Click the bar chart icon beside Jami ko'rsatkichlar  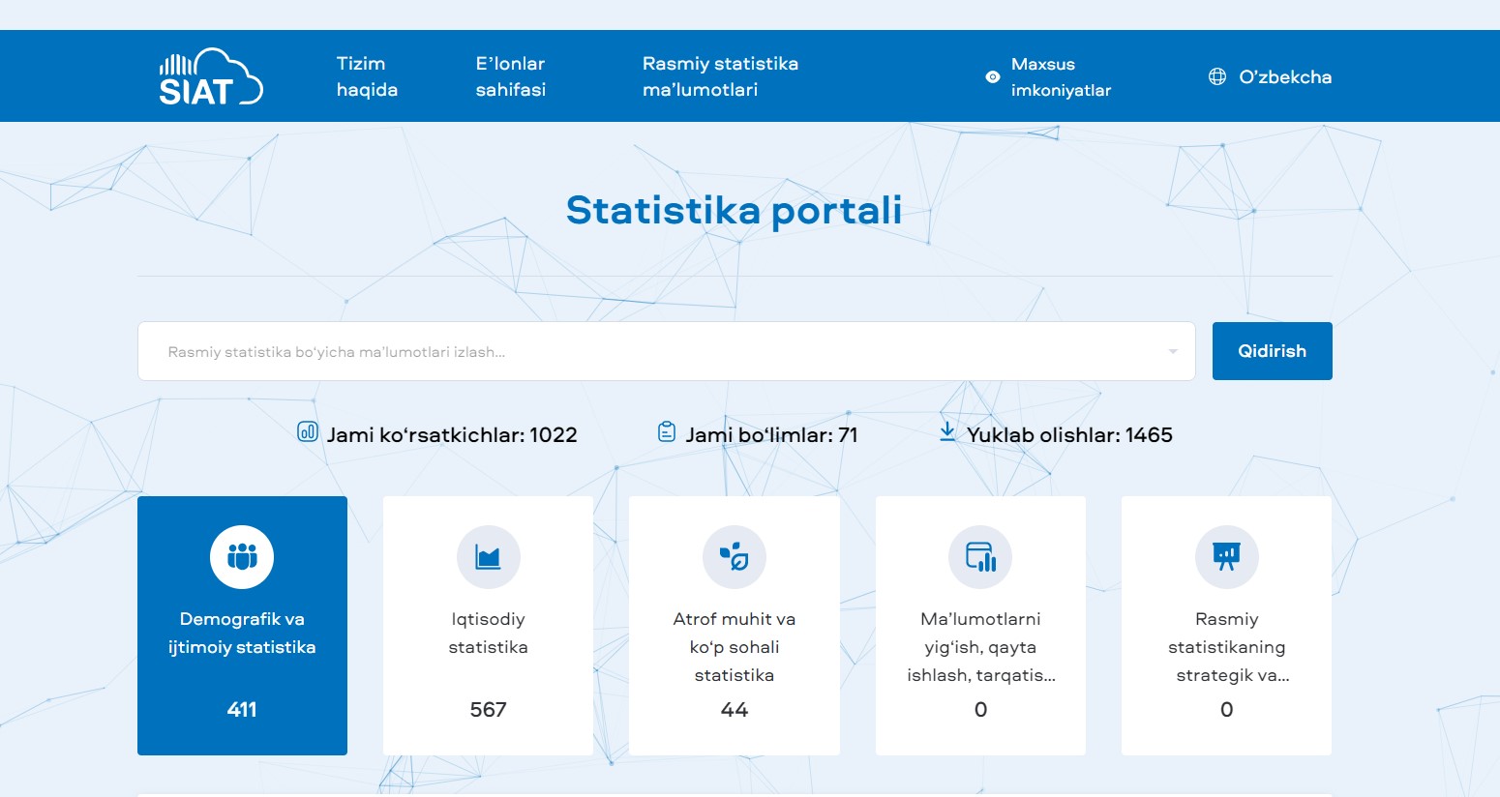point(307,433)
